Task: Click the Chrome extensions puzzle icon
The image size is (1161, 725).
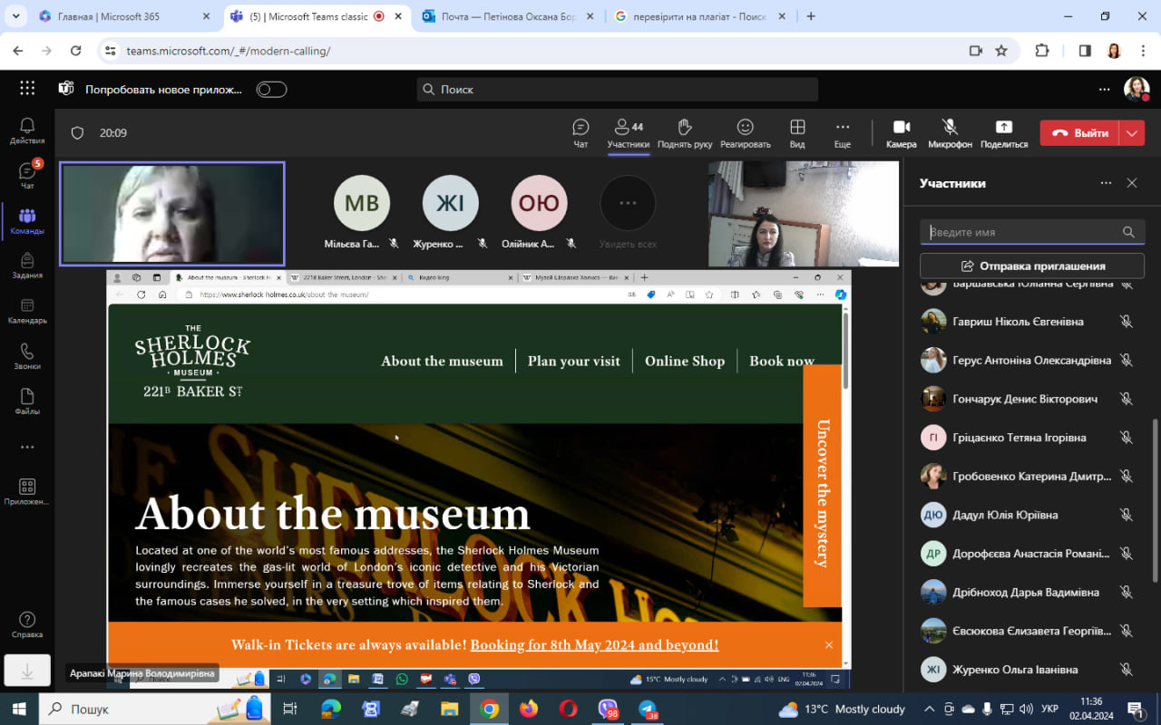Action: click(1041, 51)
